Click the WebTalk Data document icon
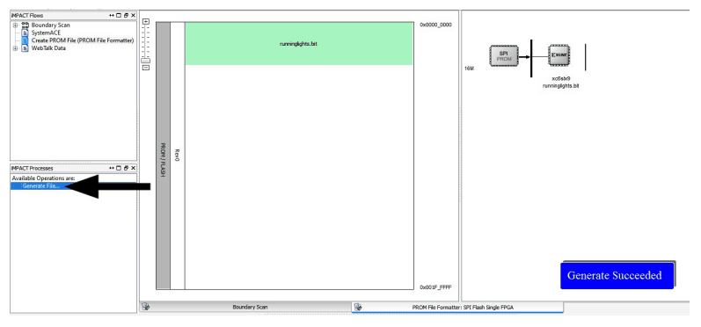This screenshot has width=701, height=327. pyautogui.click(x=25, y=48)
